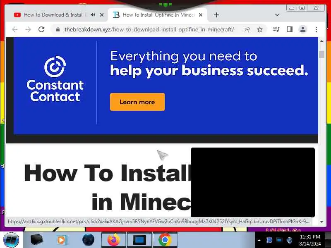Grab the vertical scrollbar thumb
The width and height of the screenshot is (331, 248).
coord(321,54)
